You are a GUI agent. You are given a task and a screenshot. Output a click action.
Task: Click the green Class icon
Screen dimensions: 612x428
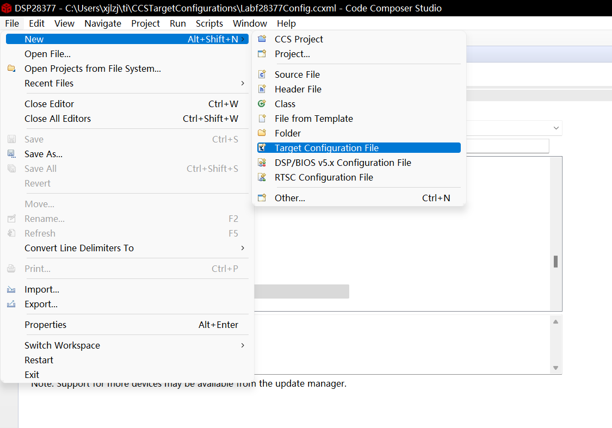[x=262, y=104]
